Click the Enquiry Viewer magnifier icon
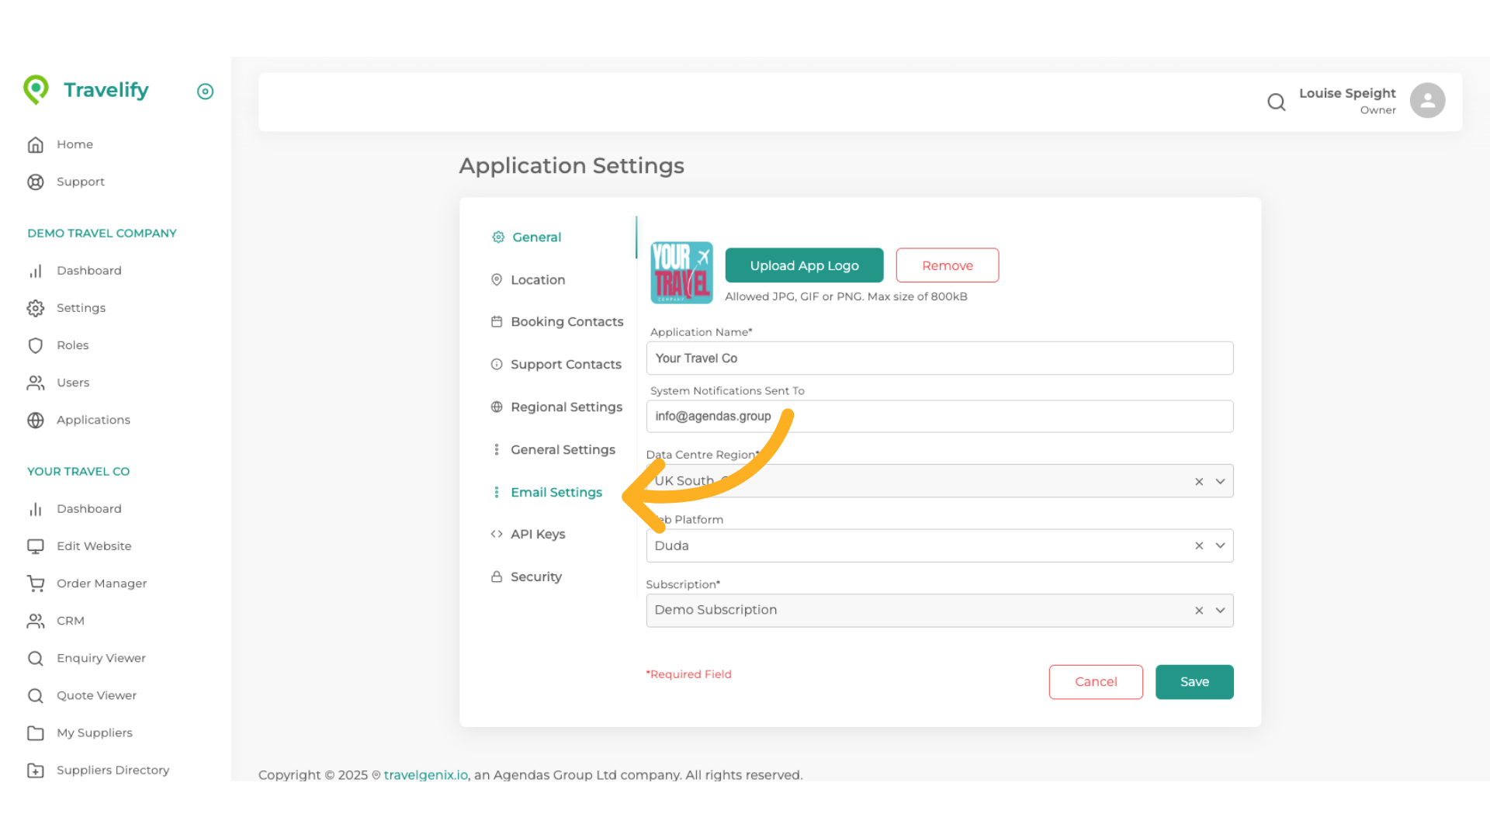The image size is (1490, 838). pyautogui.click(x=36, y=658)
